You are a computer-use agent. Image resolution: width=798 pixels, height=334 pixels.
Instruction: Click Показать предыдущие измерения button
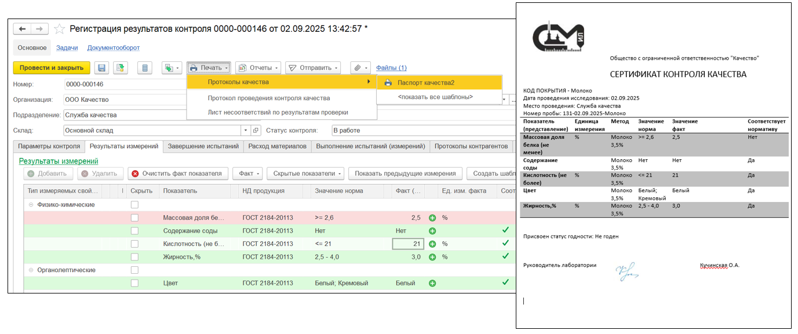(x=405, y=174)
